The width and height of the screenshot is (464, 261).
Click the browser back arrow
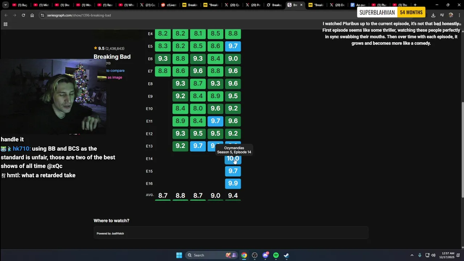tap(6, 15)
